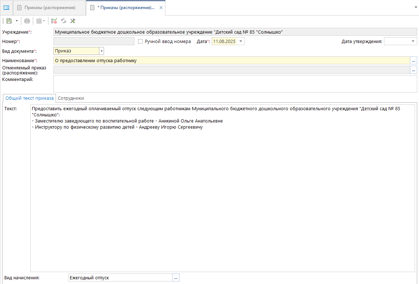
Task: Click the clipboard paste icon in toolbar
Action: coord(39,21)
